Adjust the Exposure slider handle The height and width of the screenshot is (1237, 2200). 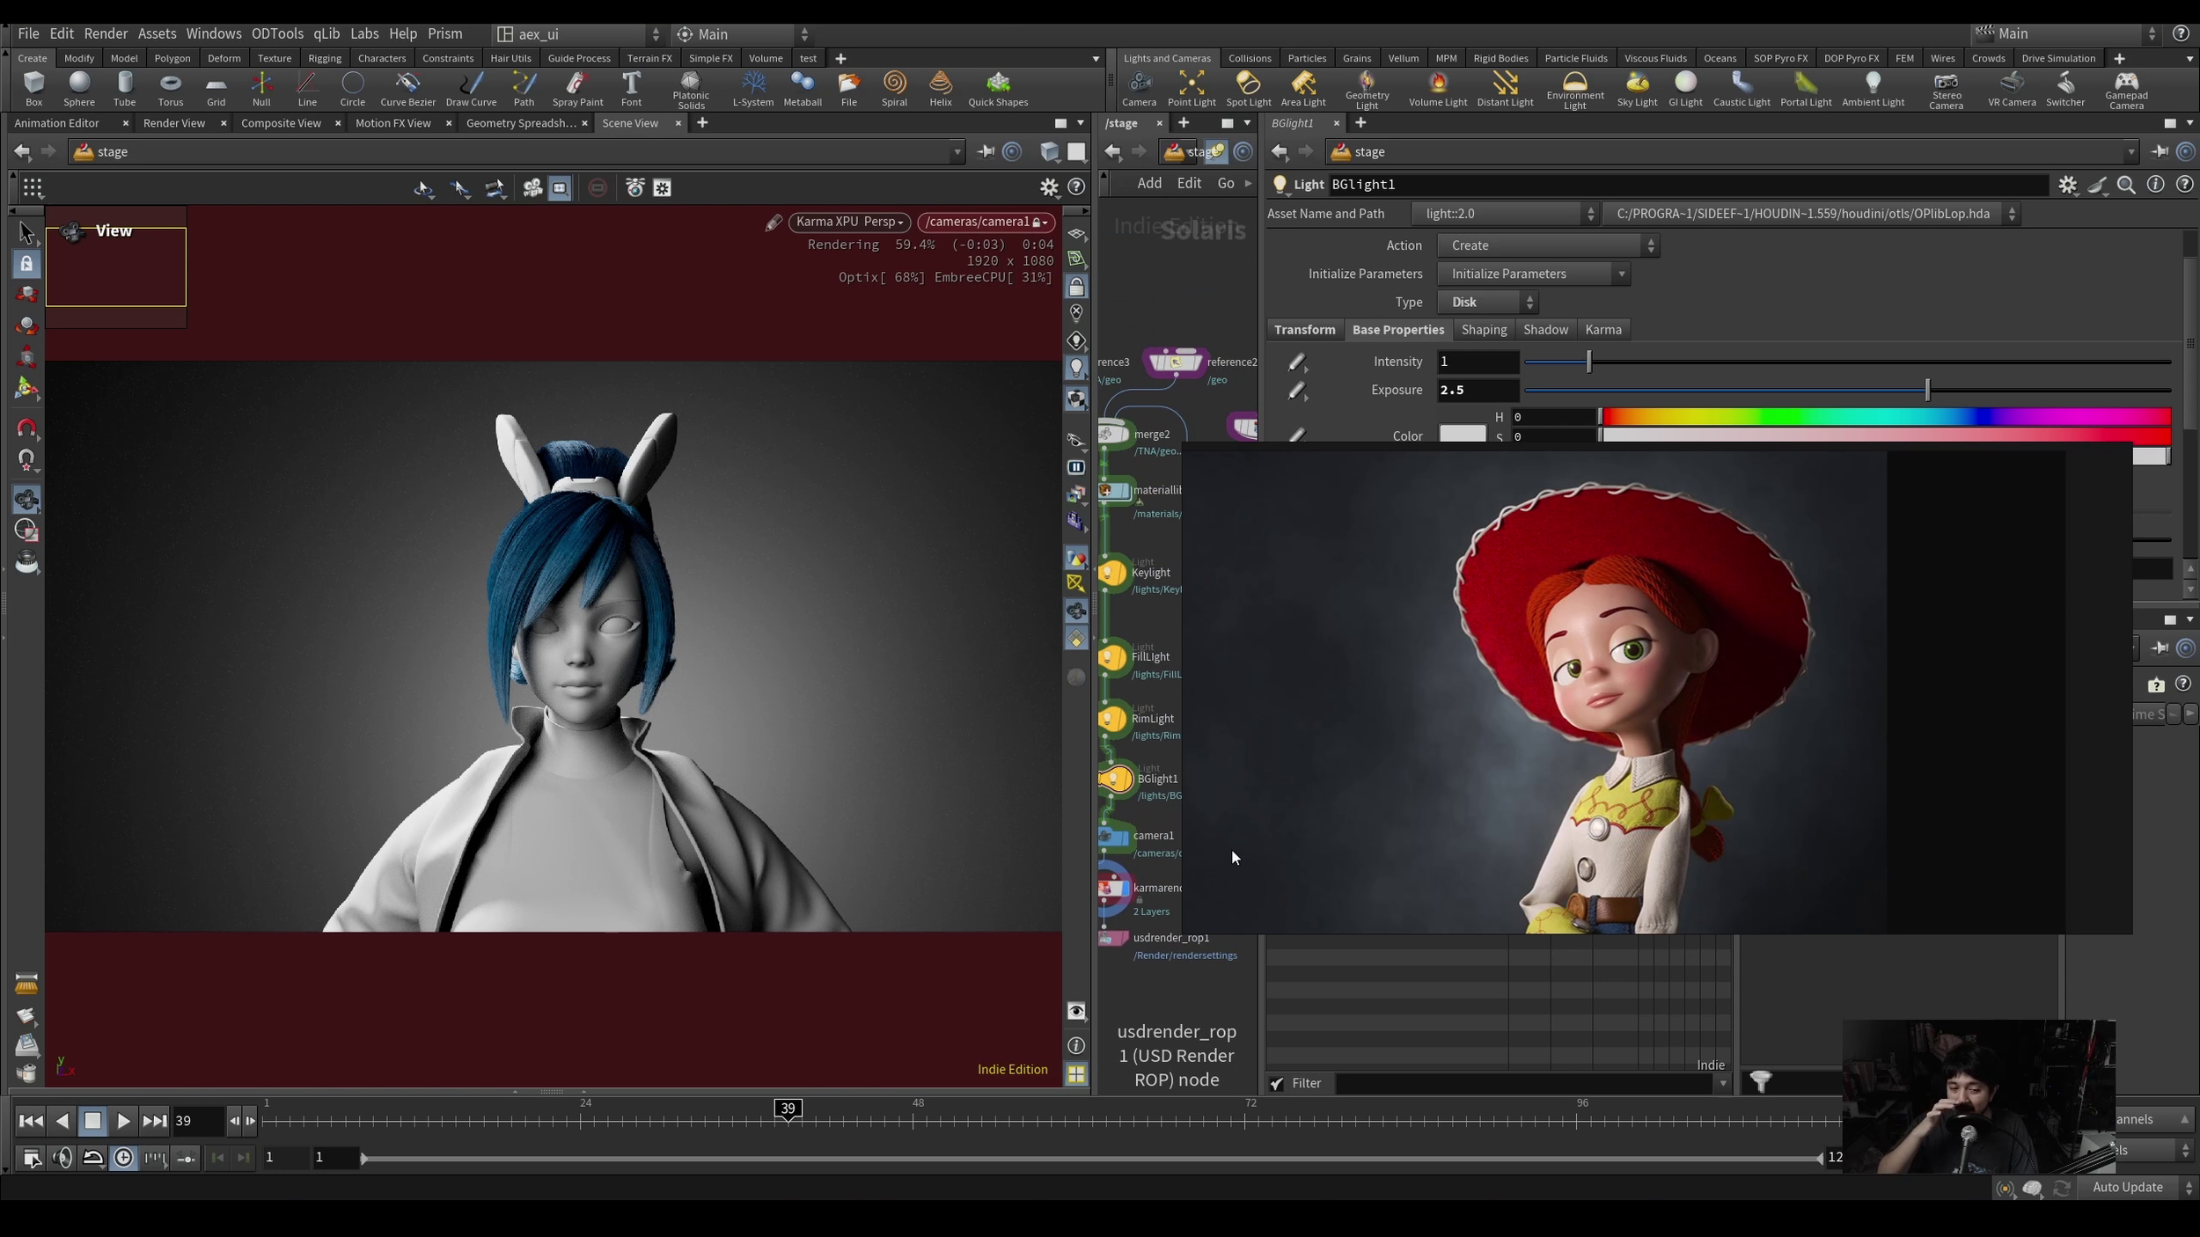tap(1927, 390)
